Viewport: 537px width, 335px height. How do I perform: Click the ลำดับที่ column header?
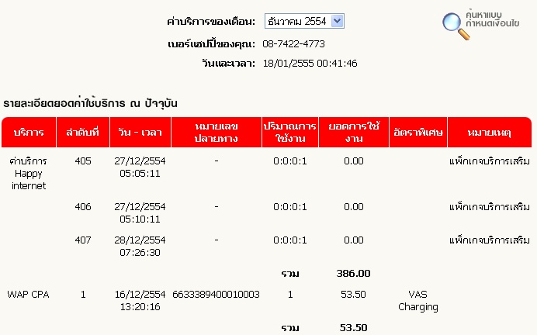(x=83, y=133)
